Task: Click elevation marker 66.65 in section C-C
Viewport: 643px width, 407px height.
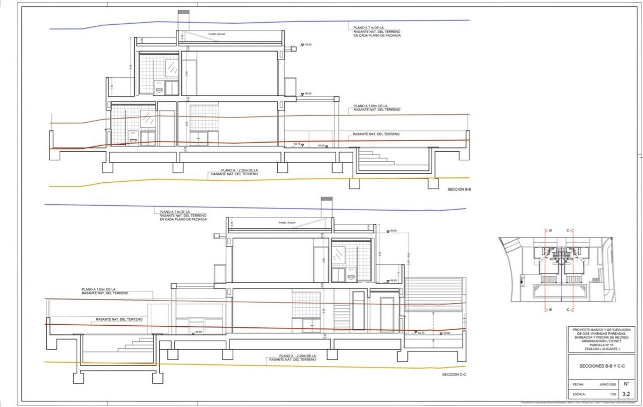Action: 391,280
